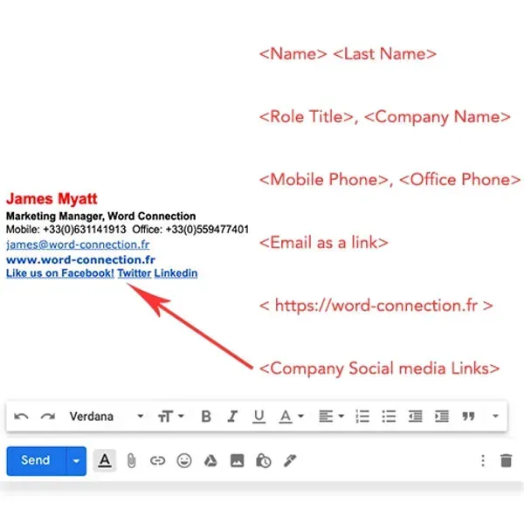Open the more options three-dot menu
The width and height of the screenshot is (524, 524).
point(483,460)
